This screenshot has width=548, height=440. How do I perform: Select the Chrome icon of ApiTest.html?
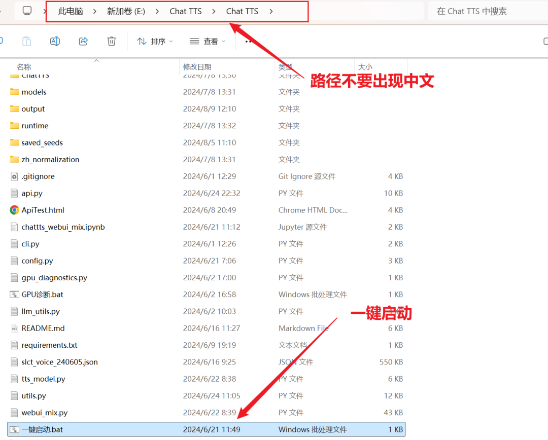click(x=14, y=210)
